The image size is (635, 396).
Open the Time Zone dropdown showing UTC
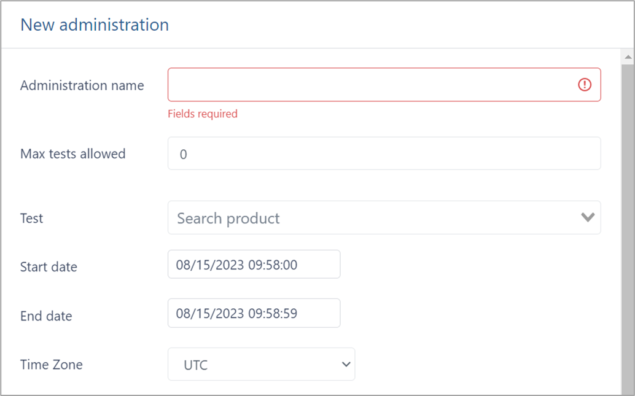point(261,364)
